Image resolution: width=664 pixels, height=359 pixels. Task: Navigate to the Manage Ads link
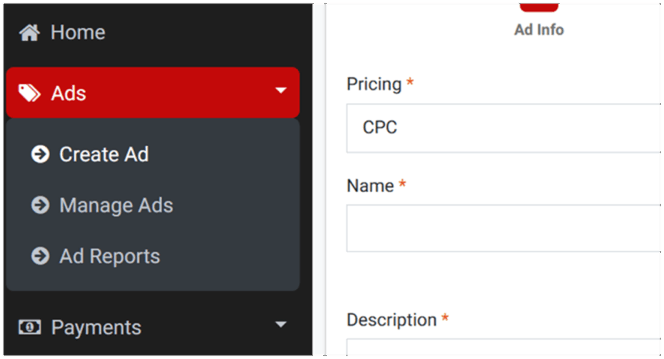[x=116, y=206]
